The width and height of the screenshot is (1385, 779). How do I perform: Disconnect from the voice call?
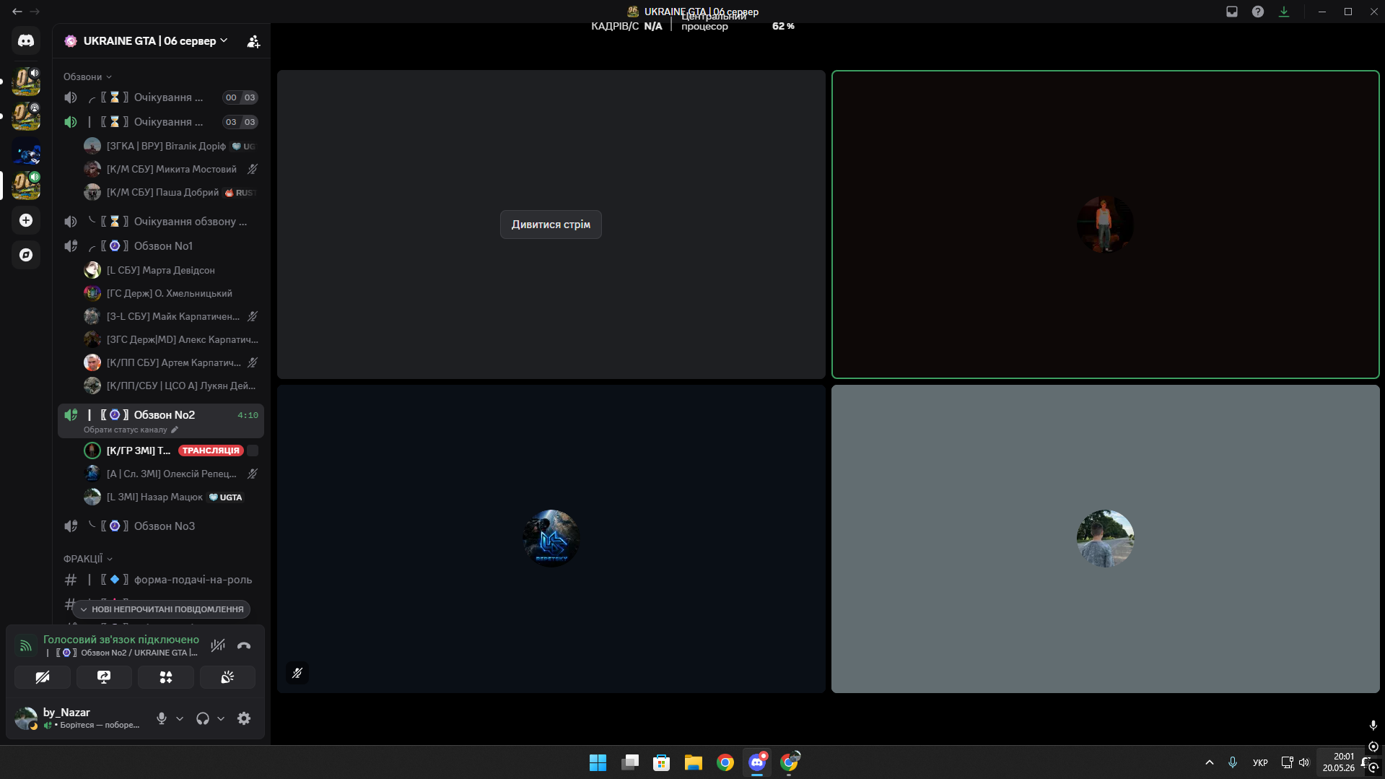(x=244, y=645)
